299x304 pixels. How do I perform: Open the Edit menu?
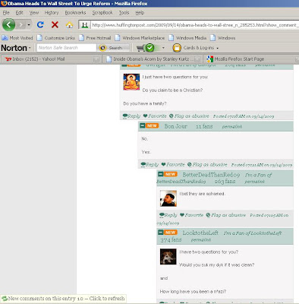[x=19, y=13]
